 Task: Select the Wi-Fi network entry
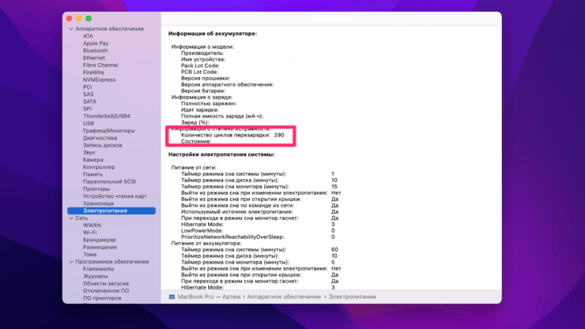(x=89, y=233)
